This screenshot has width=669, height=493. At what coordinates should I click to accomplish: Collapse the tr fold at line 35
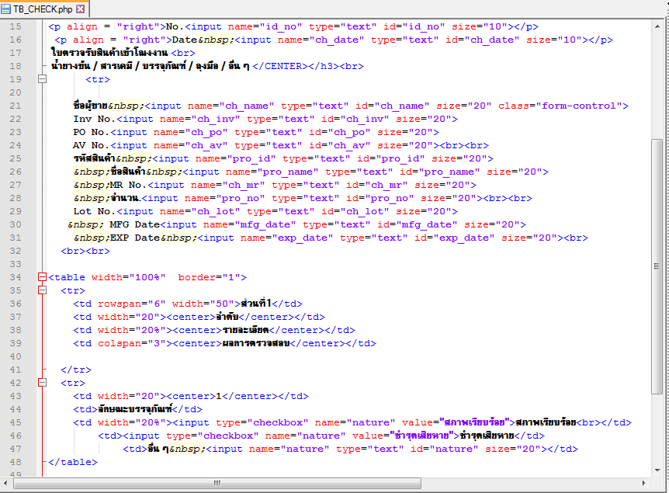pyautogui.click(x=42, y=290)
